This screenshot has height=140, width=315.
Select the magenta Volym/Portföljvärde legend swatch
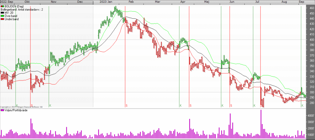pyautogui.click(x=2, y=110)
